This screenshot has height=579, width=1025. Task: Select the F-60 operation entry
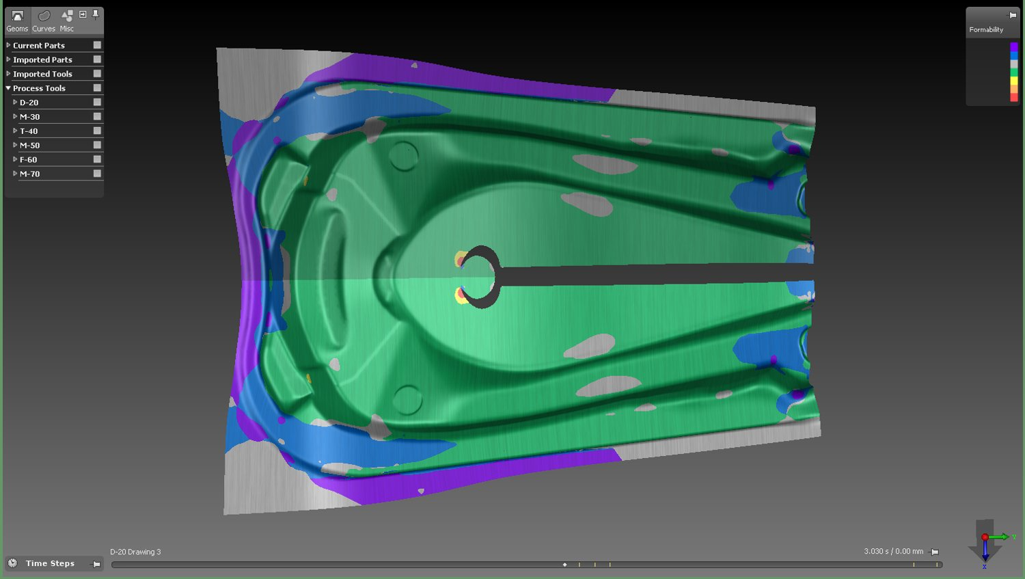[29, 159]
